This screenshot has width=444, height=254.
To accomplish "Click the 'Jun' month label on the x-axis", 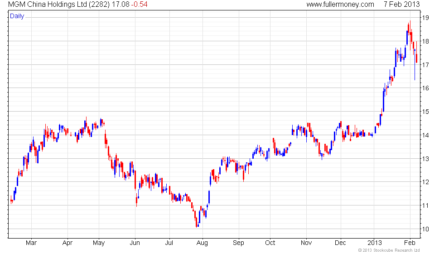I will click(x=135, y=243).
